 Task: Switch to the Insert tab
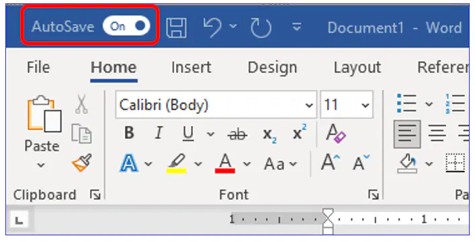click(191, 67)
